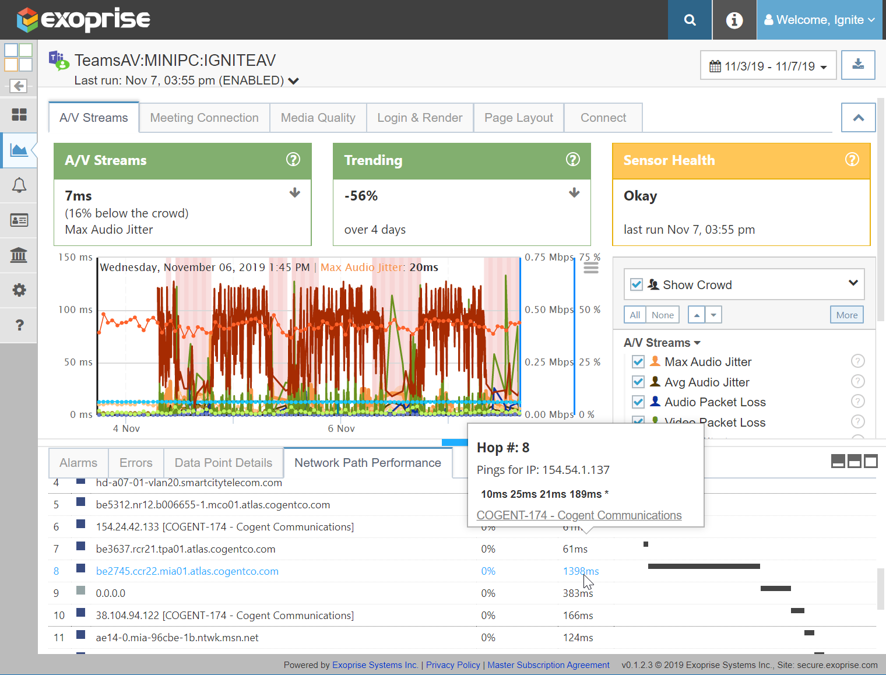The width and height of the screenshot is (886, 675).
Task: Click help icon on A/V Streams card
Action: tap(293, 159)
